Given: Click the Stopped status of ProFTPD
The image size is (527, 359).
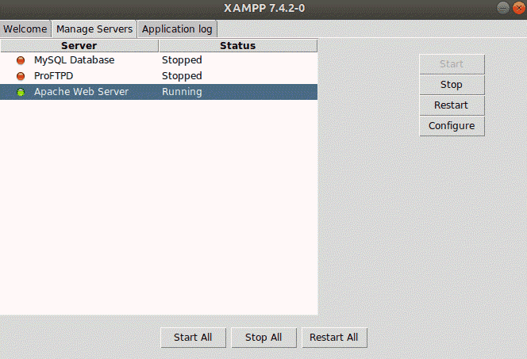Looking at the screenshot, I should click(x=182, y=76).
